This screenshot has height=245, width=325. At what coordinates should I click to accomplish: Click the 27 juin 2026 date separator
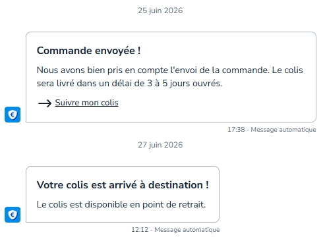tap(160, 145)
